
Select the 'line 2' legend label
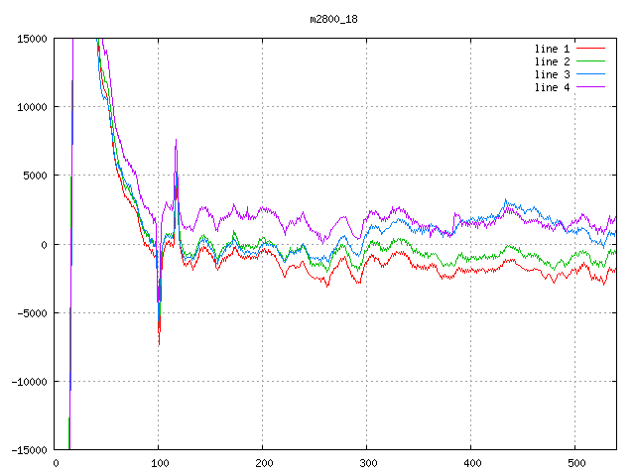pyautogui.click(x=552, y=61)
